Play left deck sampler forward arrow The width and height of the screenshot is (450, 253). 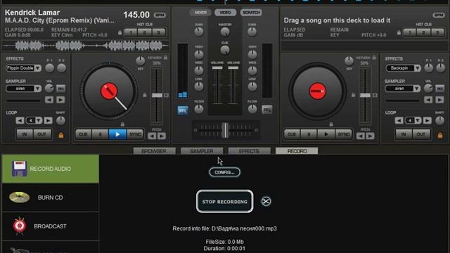[60, 100]
